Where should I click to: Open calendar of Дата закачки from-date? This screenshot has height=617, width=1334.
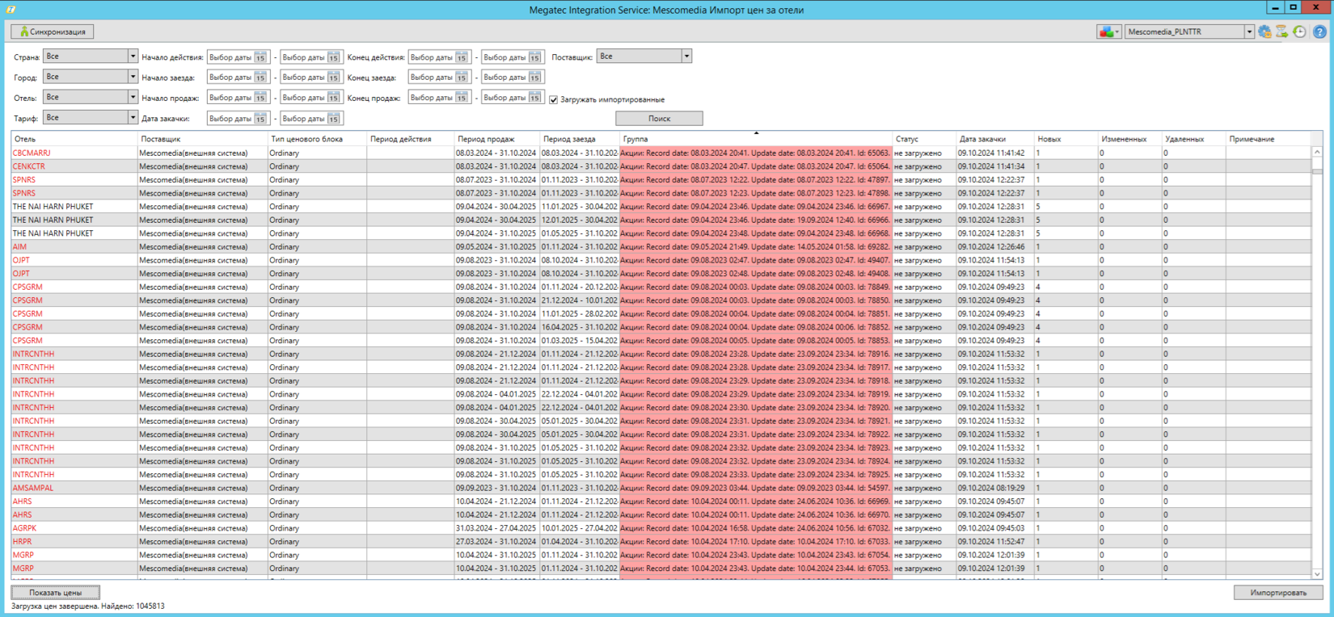click(260, 119)
